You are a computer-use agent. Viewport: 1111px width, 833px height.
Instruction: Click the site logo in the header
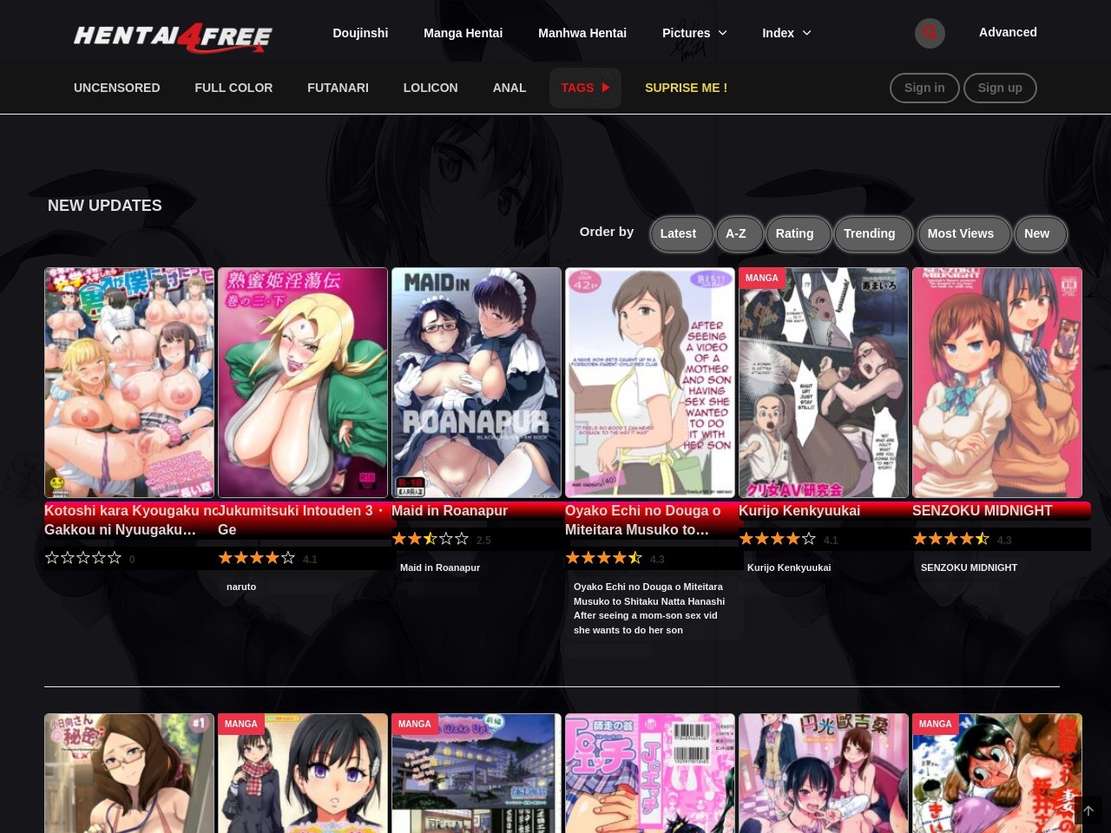pos(173,36)
